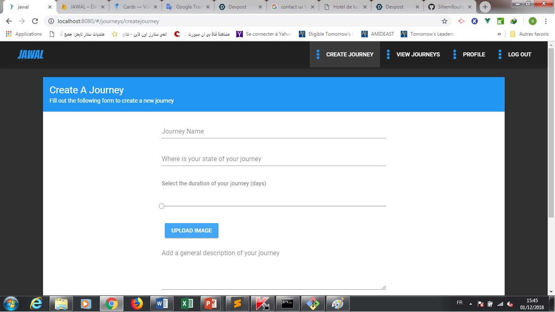Screen dimensions: 555x312
Task: Navigate back using the browser back arrow
Action: (9, 21)
